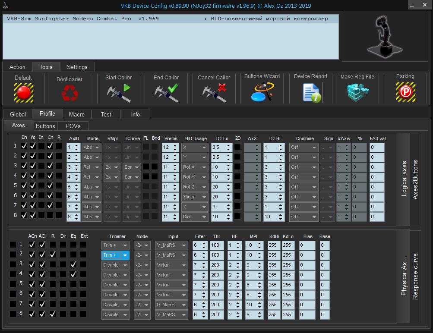Image resolution: width=433 pixels, height=333 pixels.
Task: Toggle Vs checkbox for logical axis 3
Action: tap(33, 166)
